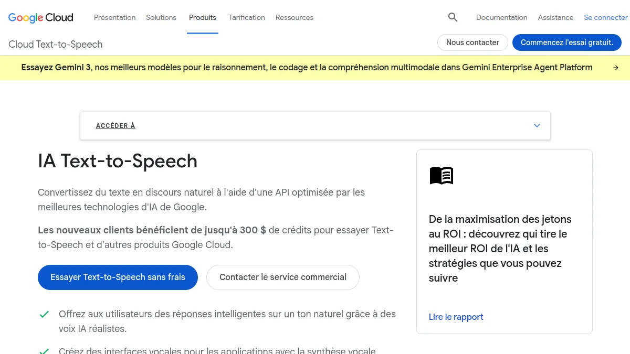630x354 pixels.
Task: Open the Ressources menu
Action: 295,17
